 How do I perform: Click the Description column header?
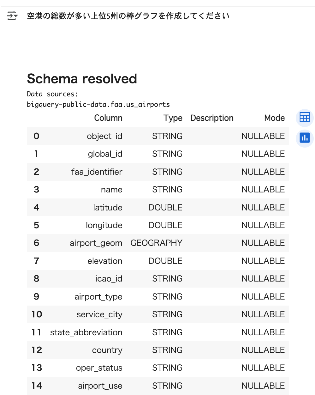212,118
